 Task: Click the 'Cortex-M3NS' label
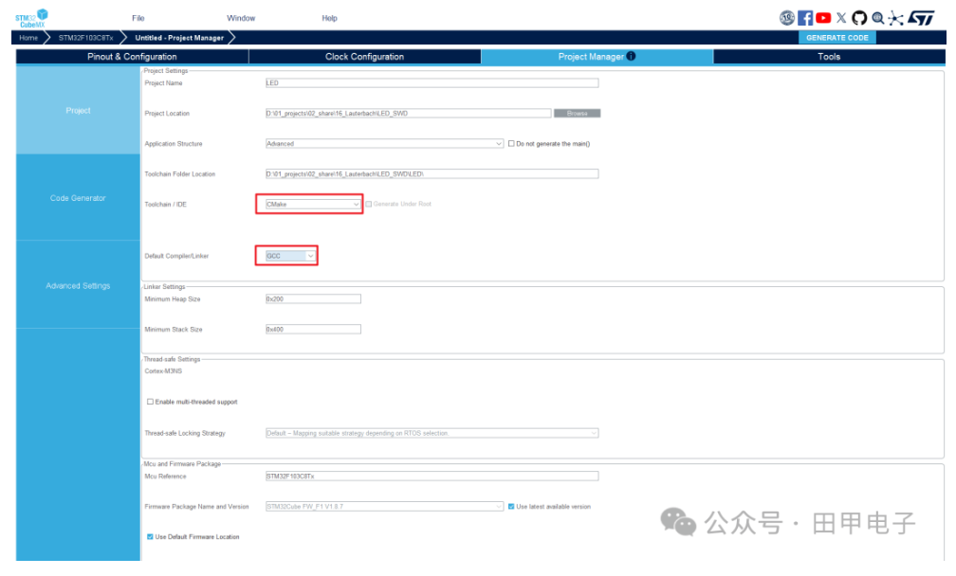coord(163,371)
